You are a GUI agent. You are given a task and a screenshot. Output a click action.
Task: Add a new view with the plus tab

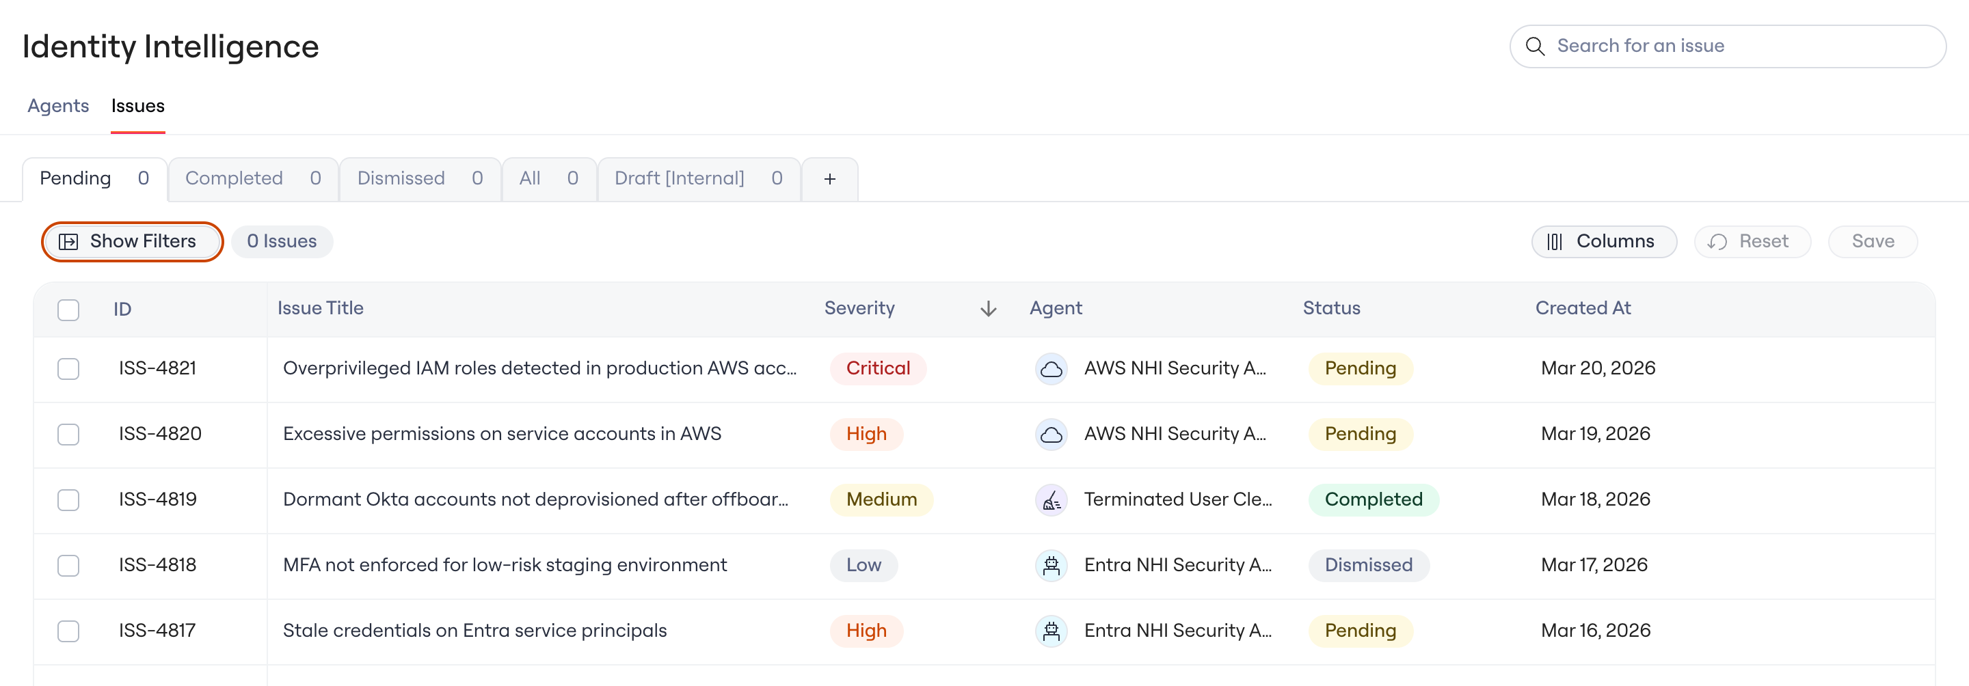[829, 179]
